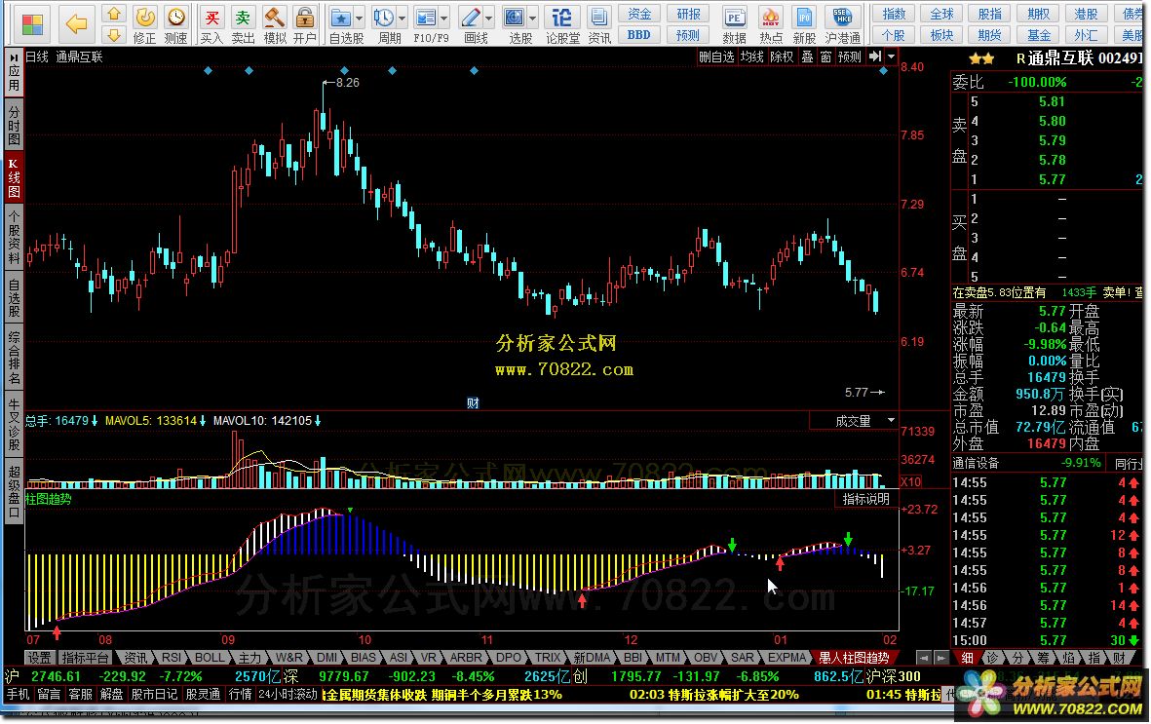Viewport: 1151px width, 724px height.
Task: Open the 论股堂 forum icon
Action: pyautogui.click(x=561, y=18)
